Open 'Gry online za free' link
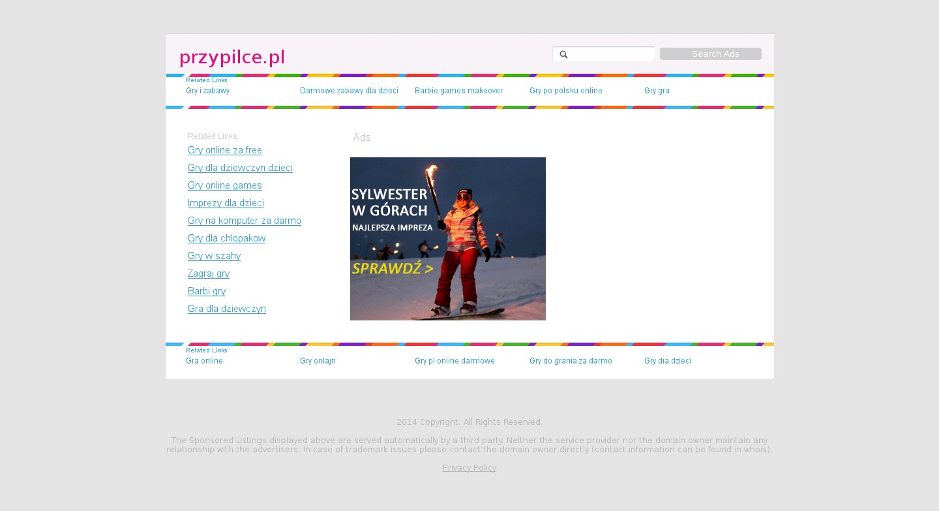The image size is (939, 511). point(225,150)
